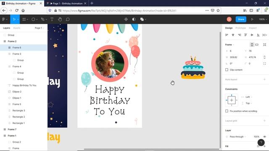Select the Frame tool
The height and width of the screenshot is (151, 269).
(24, 19)
